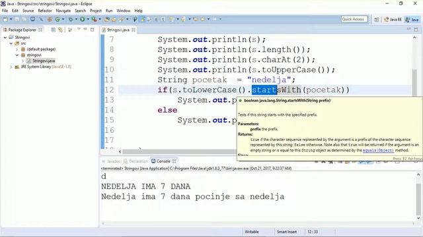This screenshot has width=423, height=237.
Task: Select the Console tab
Action: point(161,161)
